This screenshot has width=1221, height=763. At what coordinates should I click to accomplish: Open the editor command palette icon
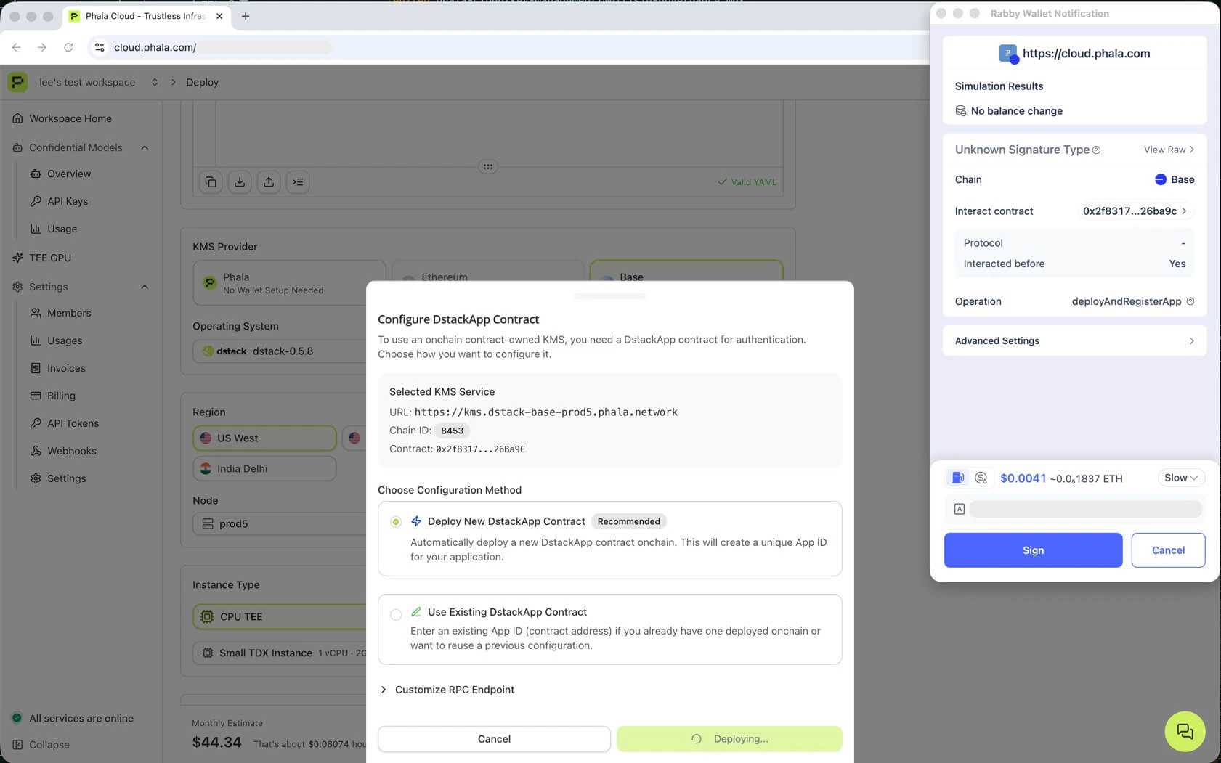[x=297, y=181]
